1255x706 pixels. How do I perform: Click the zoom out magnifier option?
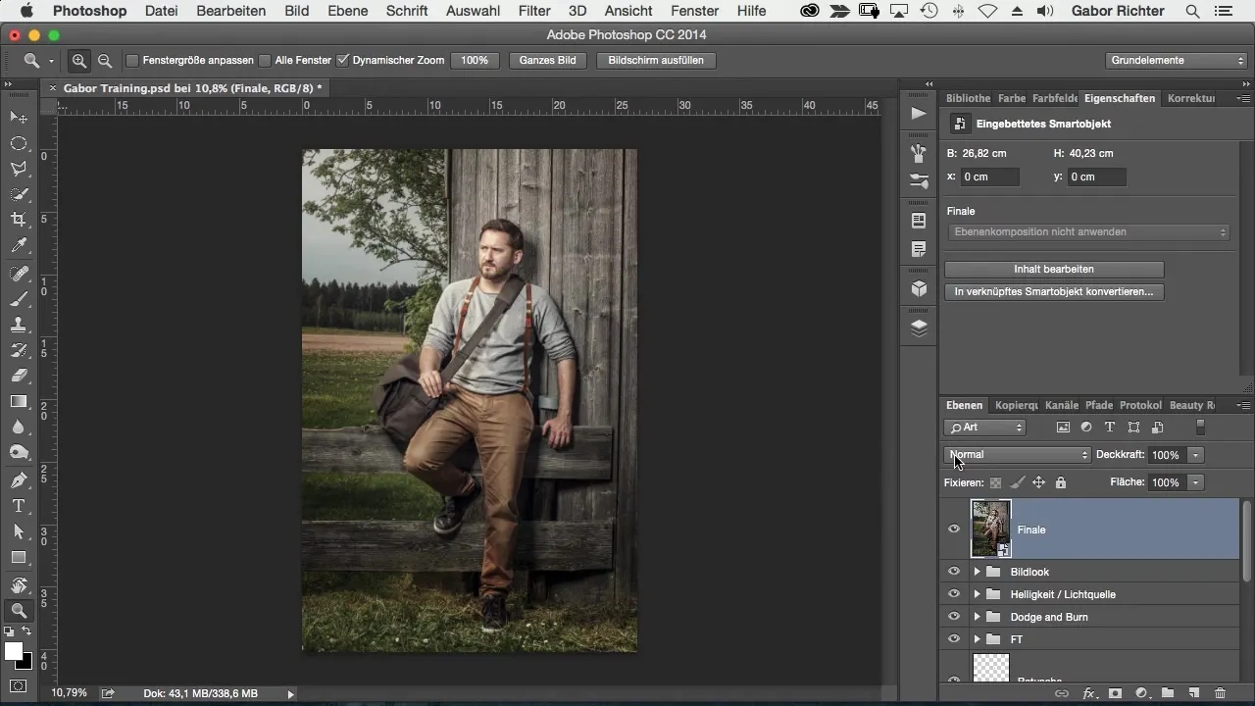pyautogui.click(x=104, y=61)
